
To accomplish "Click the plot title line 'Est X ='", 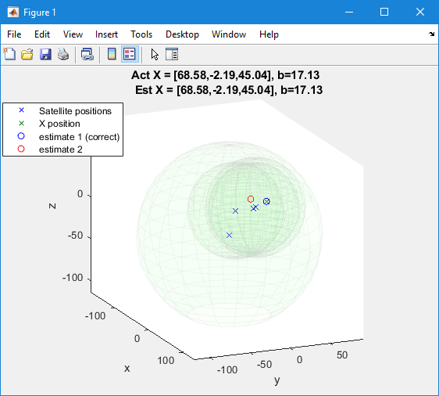I will pos(229,90).
